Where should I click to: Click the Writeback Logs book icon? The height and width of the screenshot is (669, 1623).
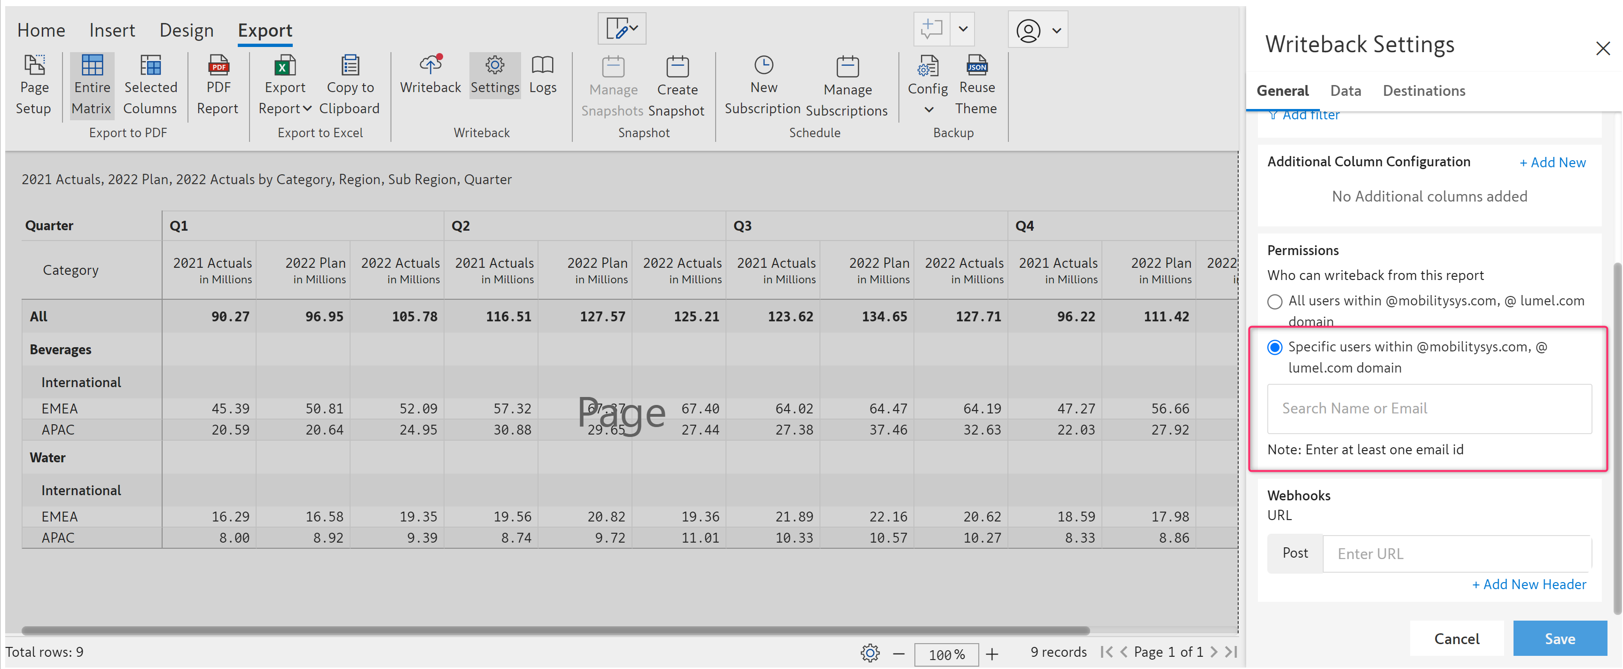pyautogui.click(x=542, y=65)
